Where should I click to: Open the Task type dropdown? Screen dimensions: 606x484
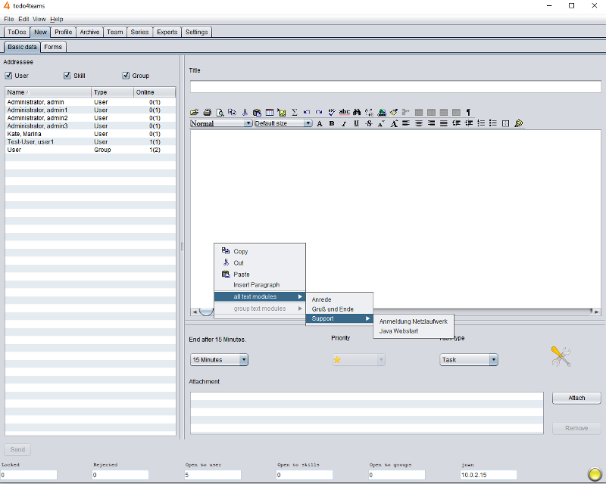(469, 360)
